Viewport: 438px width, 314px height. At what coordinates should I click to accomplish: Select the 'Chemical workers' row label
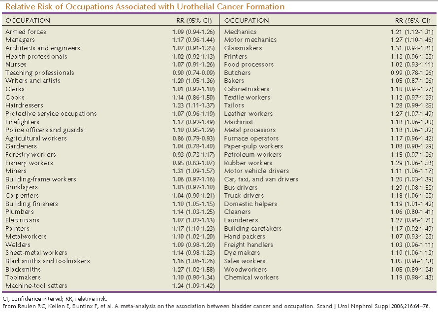[251, 278]
